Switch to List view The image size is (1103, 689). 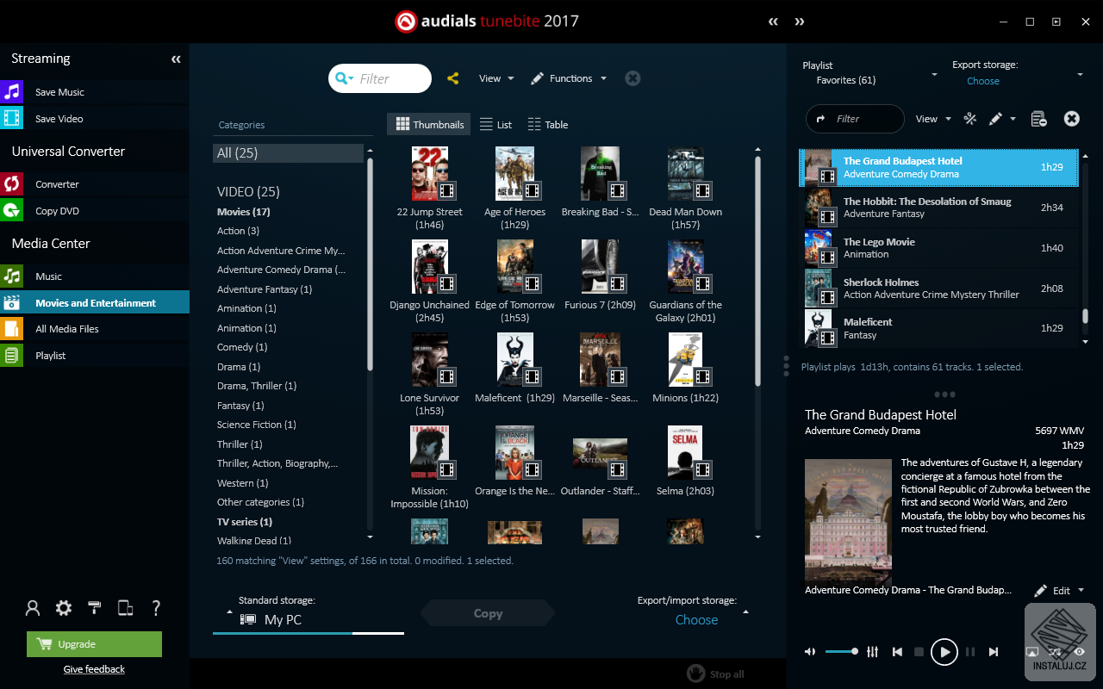coord(496,125)
